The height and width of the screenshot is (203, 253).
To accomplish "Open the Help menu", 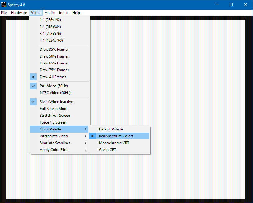I will [x=76, y=13].
